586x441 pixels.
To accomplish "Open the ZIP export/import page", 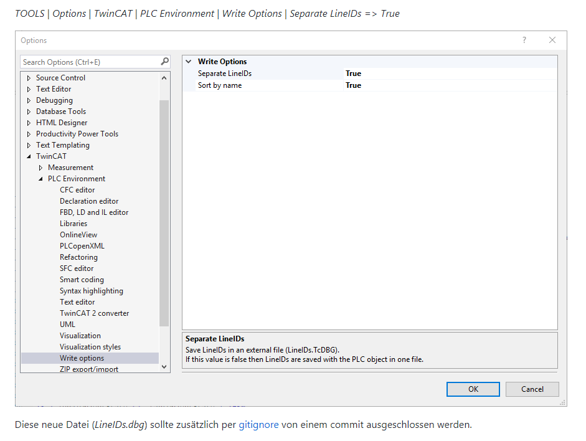I will click(88, 369).
